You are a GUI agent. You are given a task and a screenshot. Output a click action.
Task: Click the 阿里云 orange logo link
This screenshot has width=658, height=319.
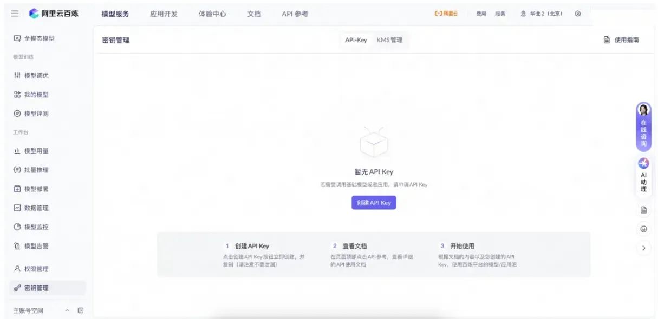(x=446, y=14)
